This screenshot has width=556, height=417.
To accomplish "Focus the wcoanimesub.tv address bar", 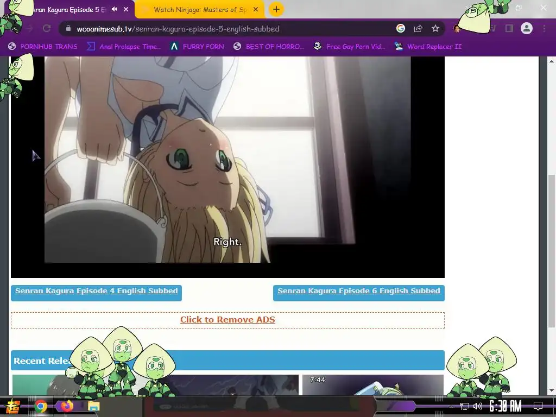I will (227, 29).
